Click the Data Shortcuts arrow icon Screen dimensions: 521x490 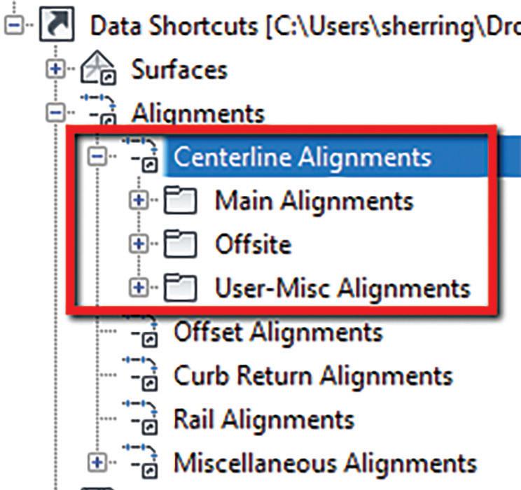tap(57, 24)
